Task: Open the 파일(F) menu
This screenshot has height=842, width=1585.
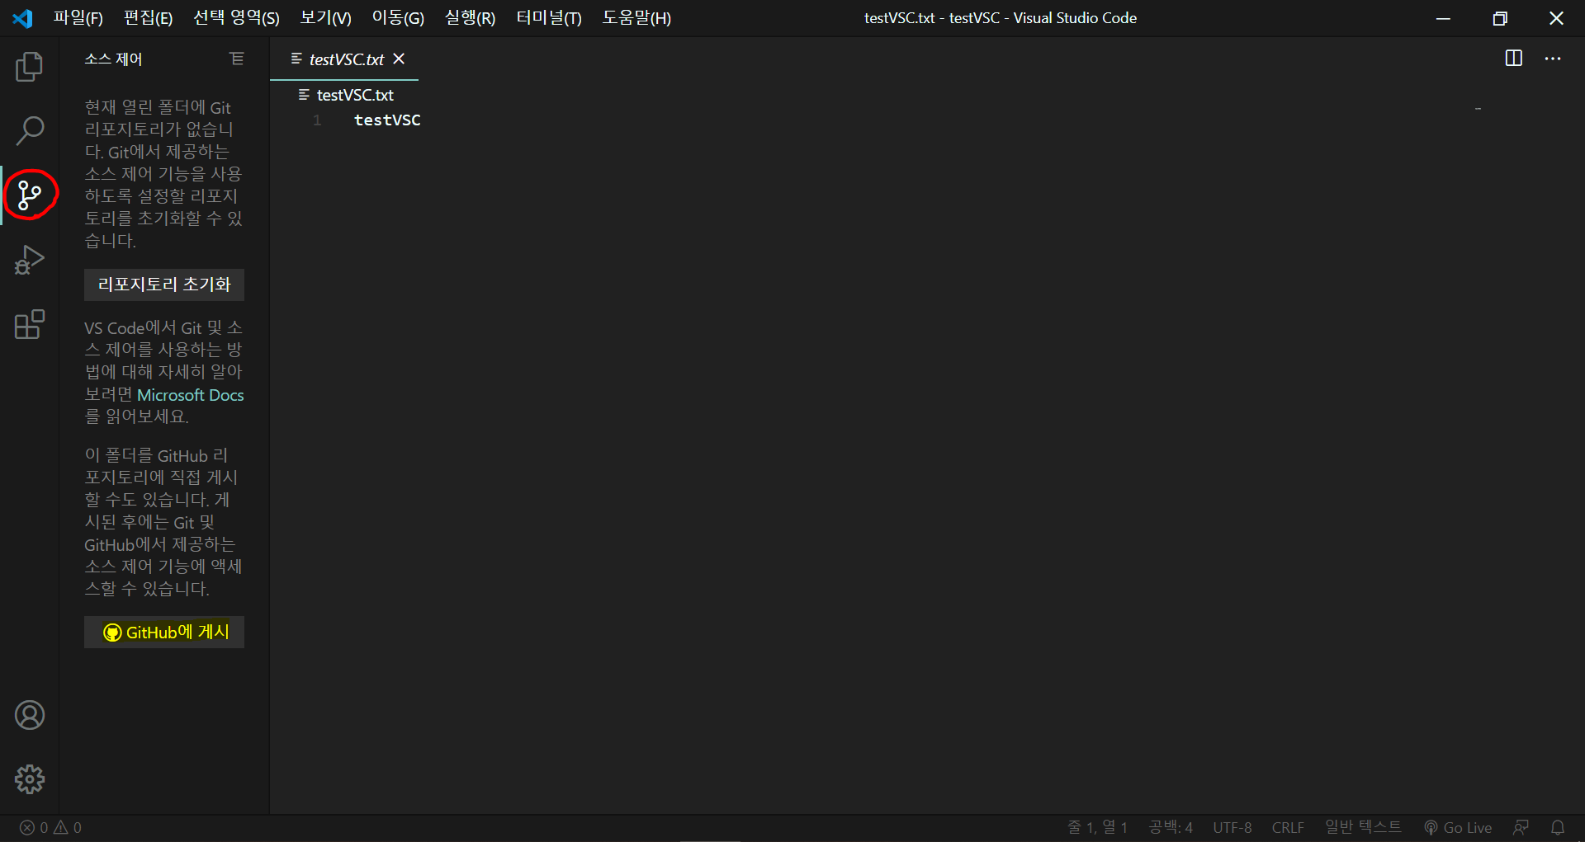Action: 78,18
